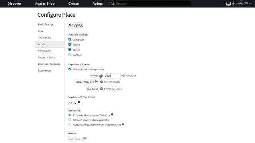Click the '17 Per Purchase' earnings value
Viewport: 255px width, 143px height.
point(113,89)
